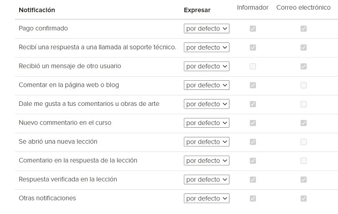
Task: Open dropdown for 'Nuevo commentario en el curso'
Action: [207, 123]
